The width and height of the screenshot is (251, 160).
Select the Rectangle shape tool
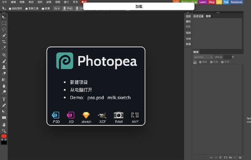(x=4, y=118)
